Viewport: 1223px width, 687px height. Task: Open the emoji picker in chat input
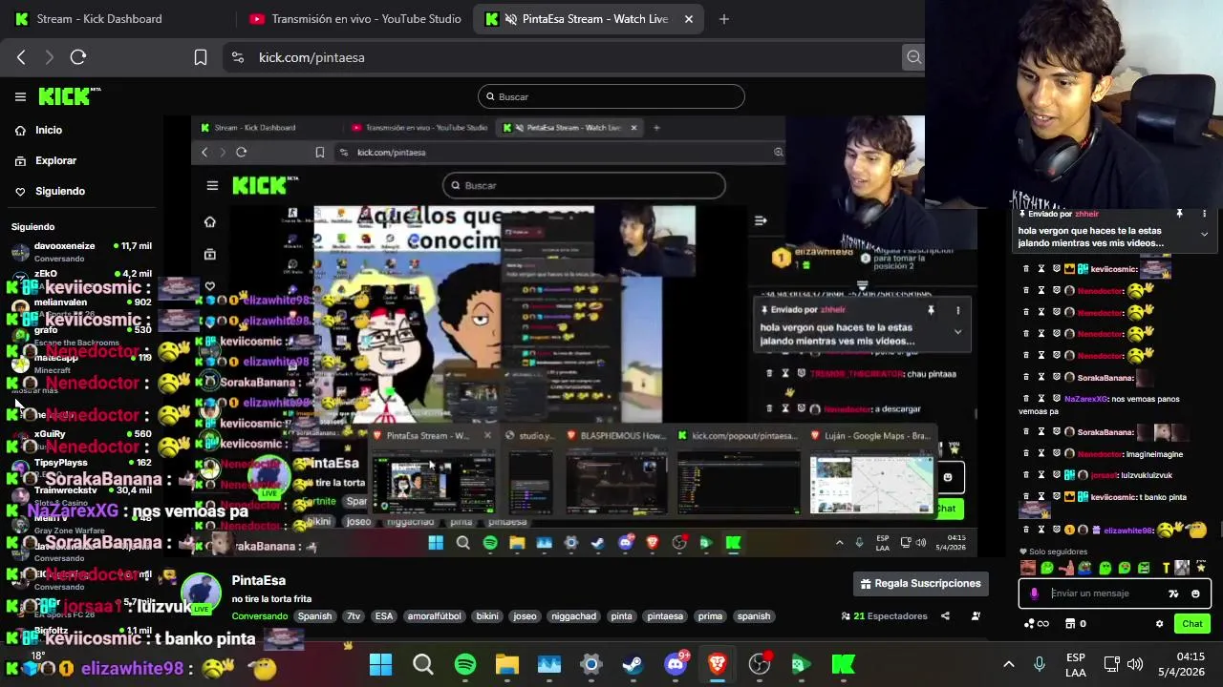1195,593
